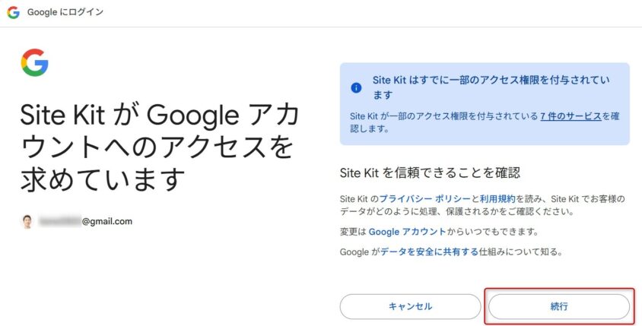Click the small Google logo in header

pyautogui.click(x=13, y=13)
